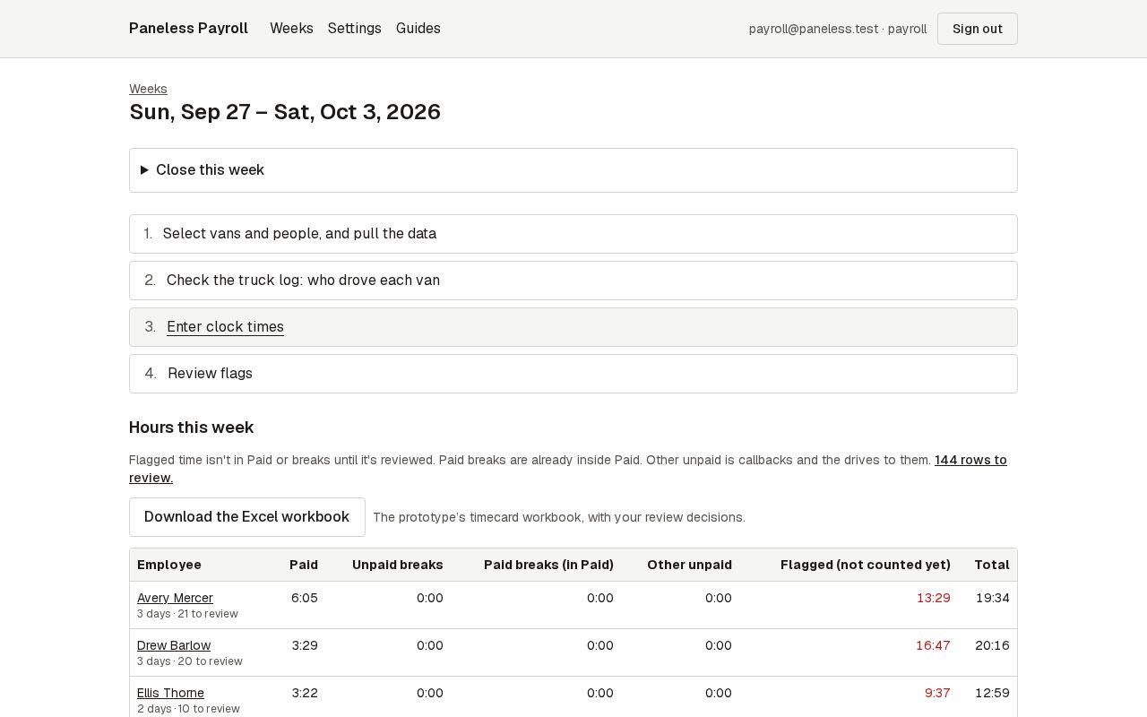The height and width of the screenshot is (717, 1147).
Task: Click the Paid column header
Action: [304, 565]
